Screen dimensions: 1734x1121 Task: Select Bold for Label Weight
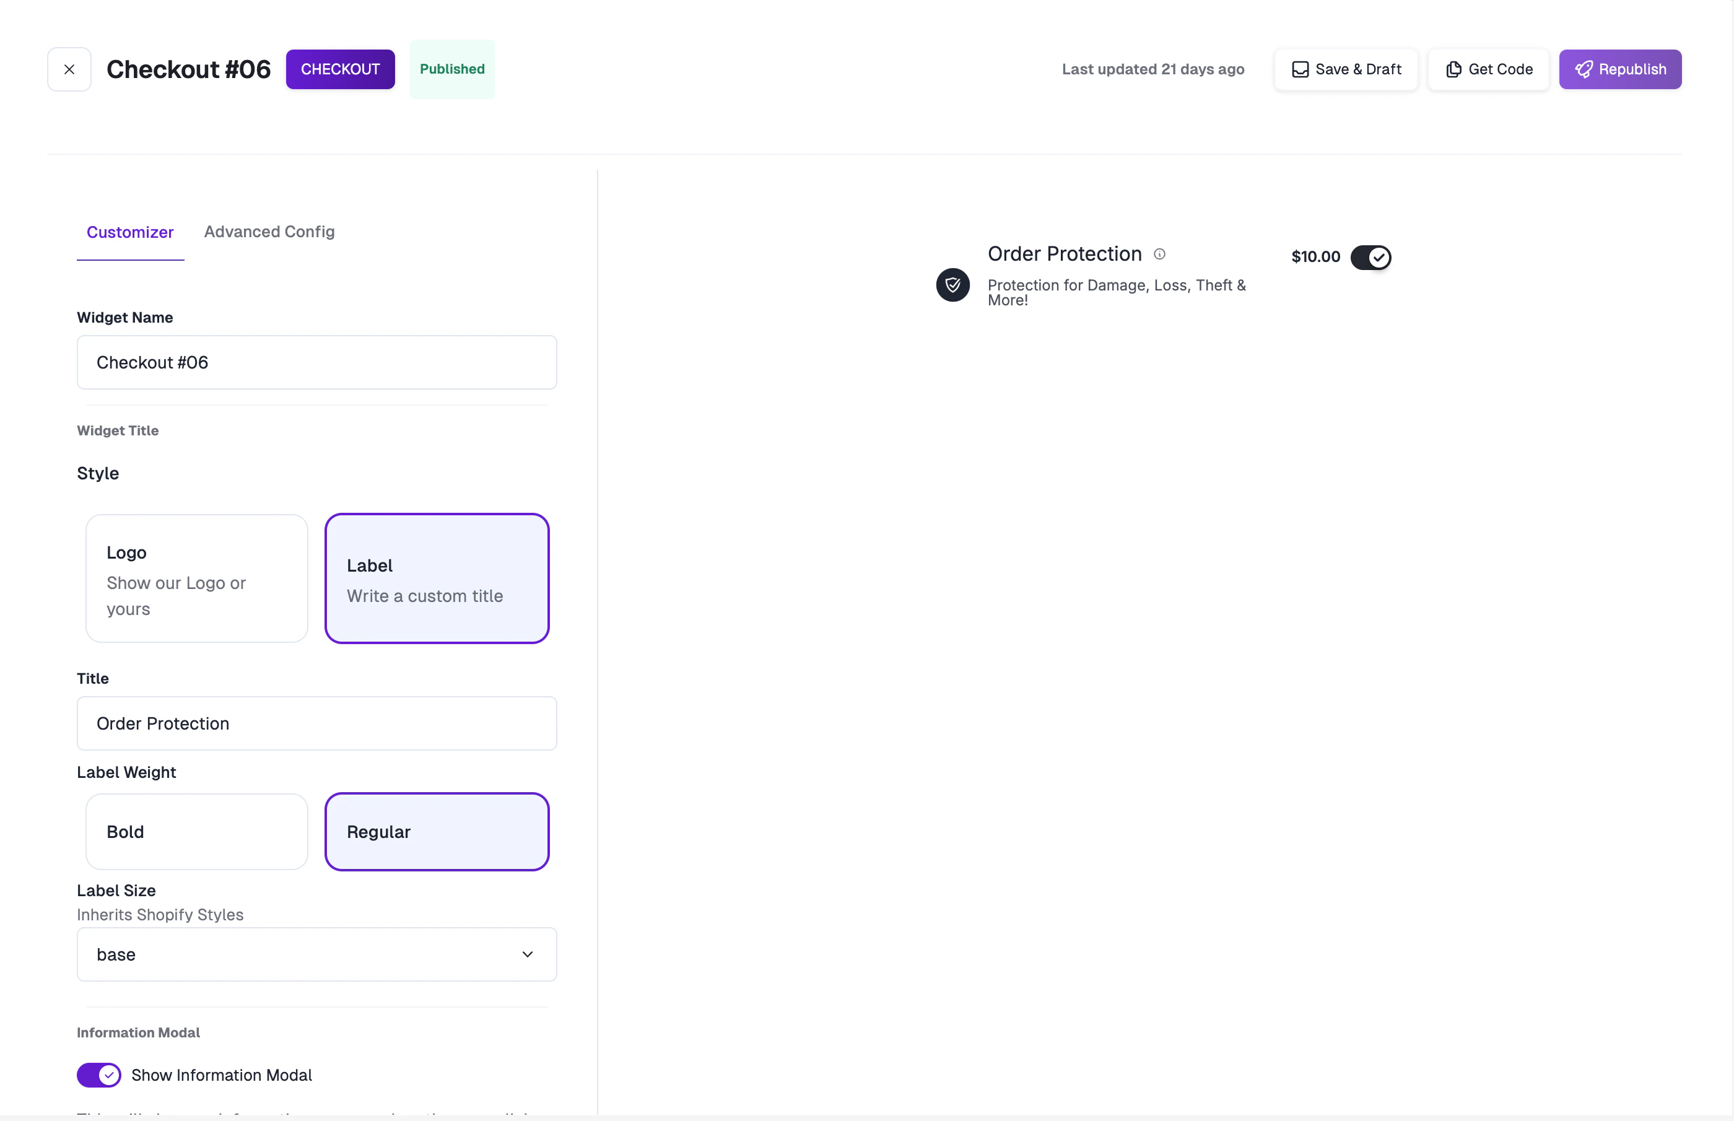(x=196, y=831)
